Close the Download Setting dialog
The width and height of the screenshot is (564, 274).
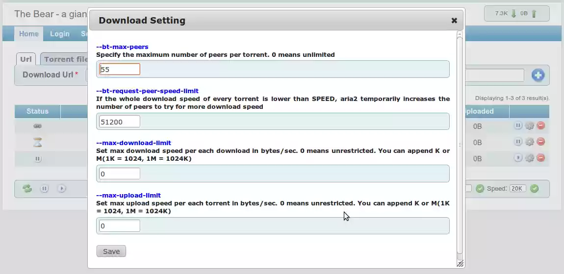454,21
